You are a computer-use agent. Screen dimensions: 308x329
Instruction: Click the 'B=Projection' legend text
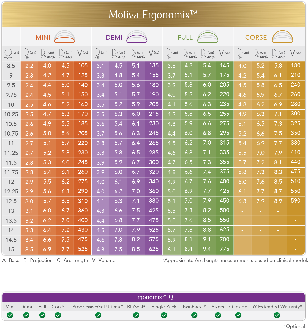click(x=38, y=260)
